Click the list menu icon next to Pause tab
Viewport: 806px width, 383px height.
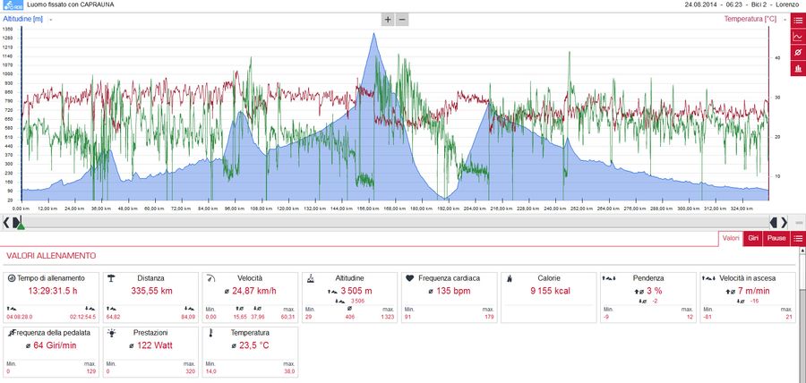[798, 238]
